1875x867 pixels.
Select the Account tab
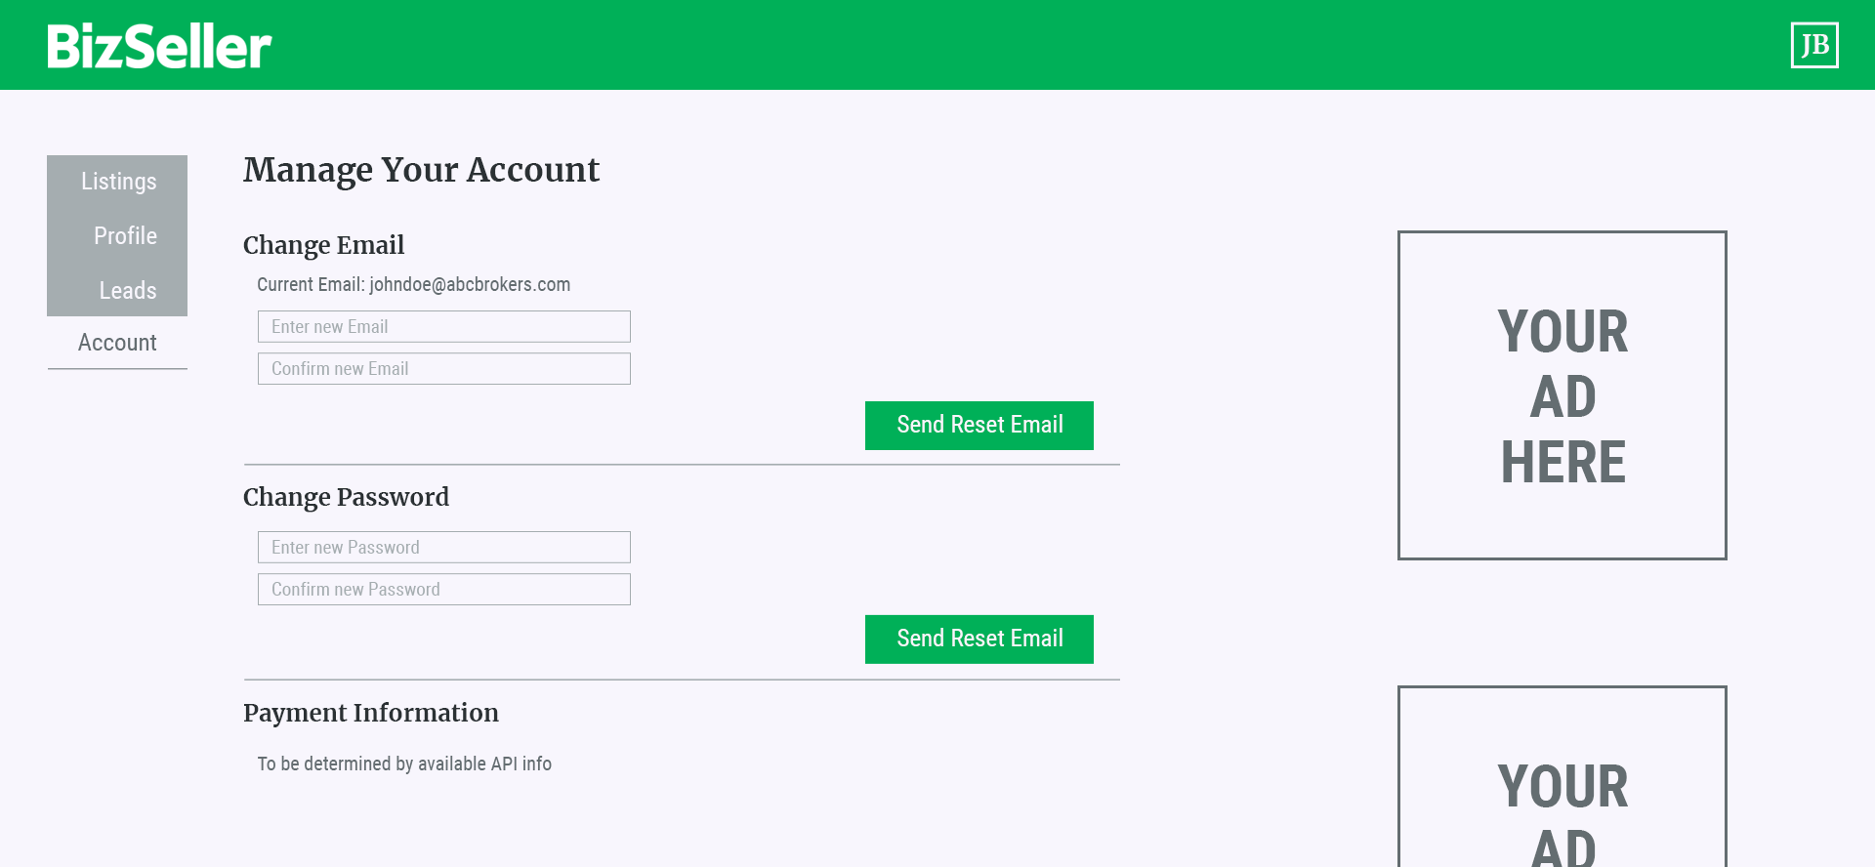[x=117, y=343]
